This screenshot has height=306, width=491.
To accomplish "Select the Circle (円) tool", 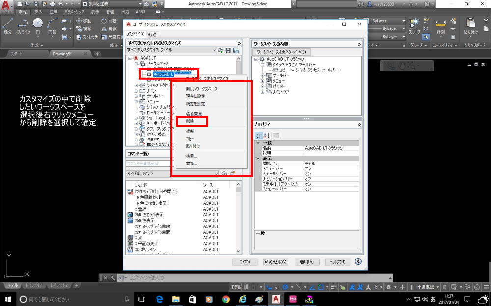I will pos(38,25).
